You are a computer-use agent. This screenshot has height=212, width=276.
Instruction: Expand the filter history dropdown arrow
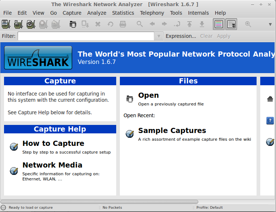click(x=159, y=36)
